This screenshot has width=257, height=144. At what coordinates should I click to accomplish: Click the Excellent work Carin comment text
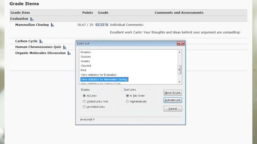pos(175,32)
